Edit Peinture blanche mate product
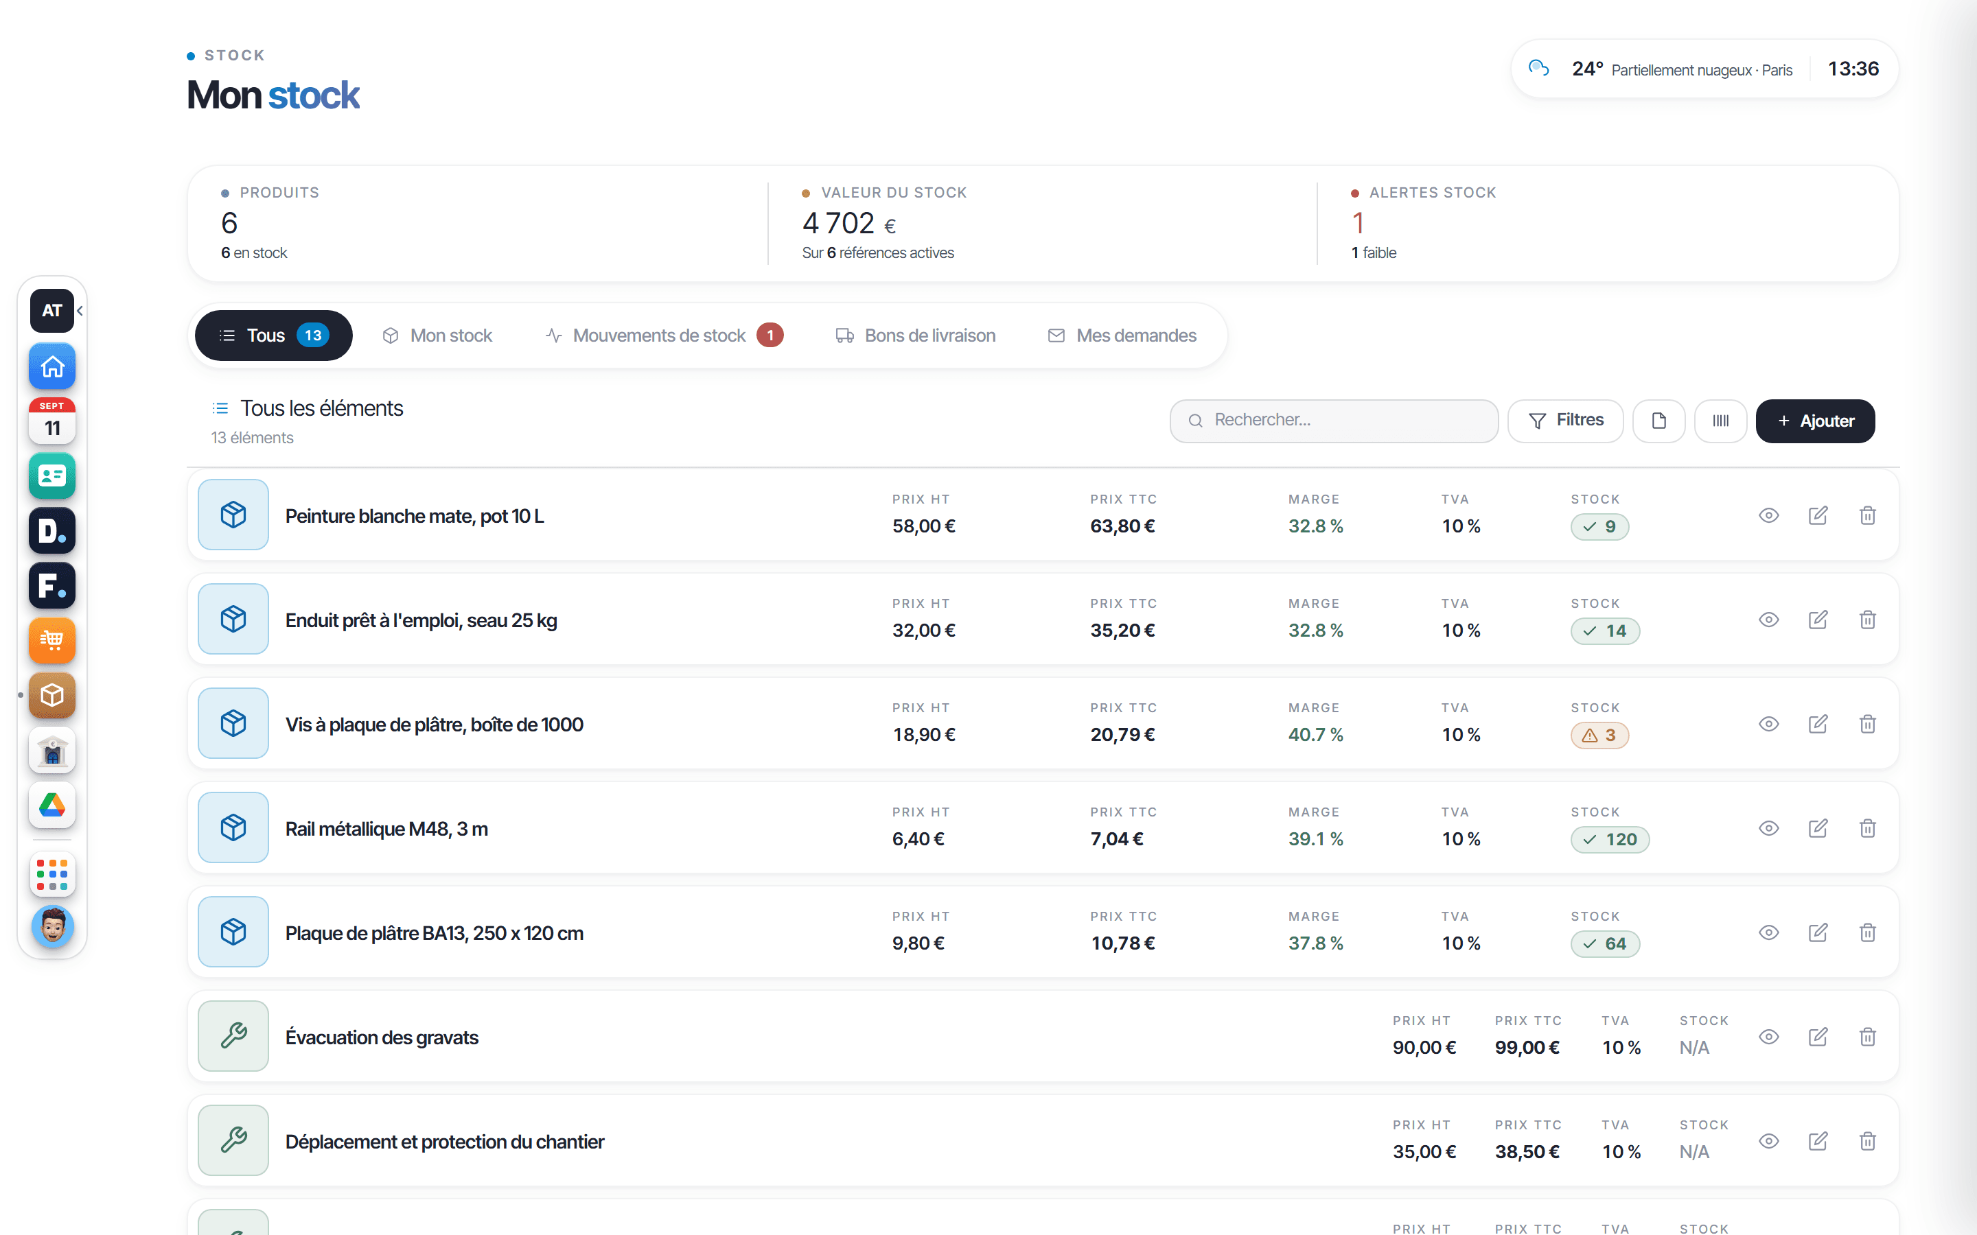 click(x=1818, y=515)
